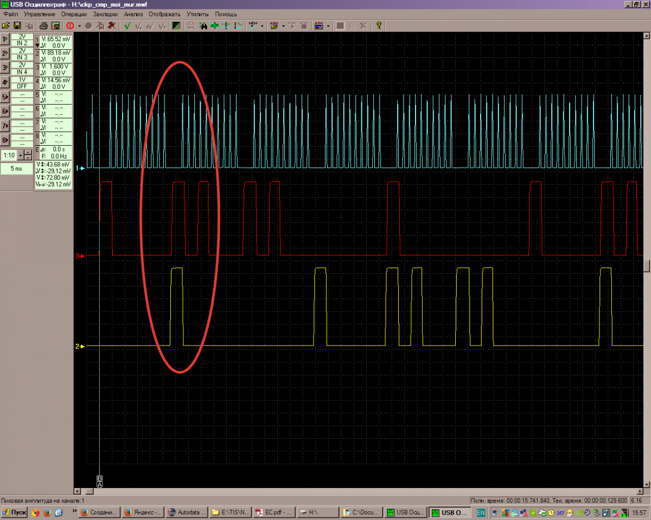Expand the ABC blue panel dropdown arrow
This screenshot has width=651, height=520.
coord(328,25)
